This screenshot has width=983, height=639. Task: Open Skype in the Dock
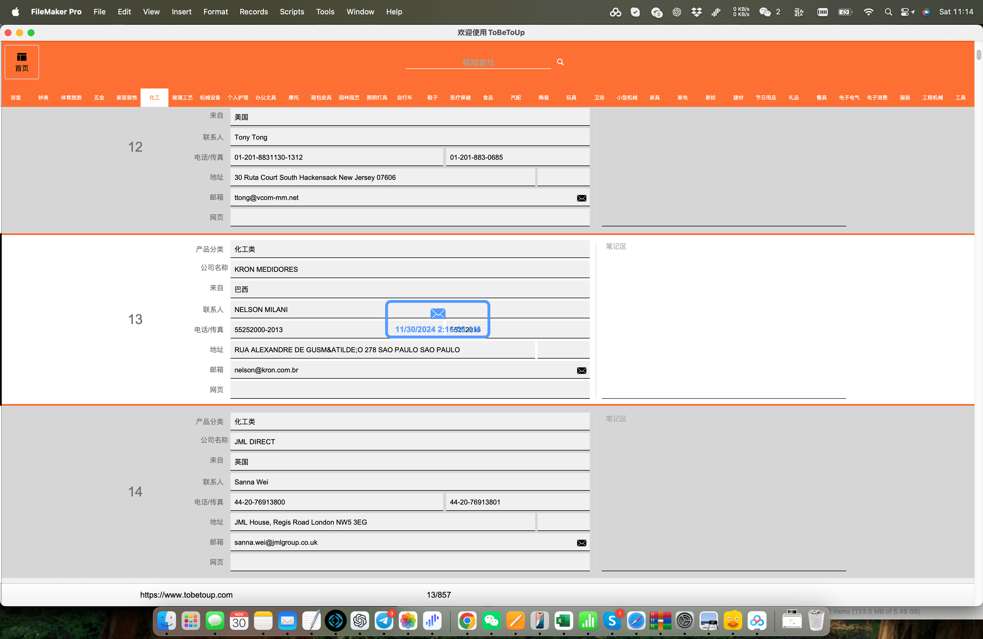pos(612,620)
